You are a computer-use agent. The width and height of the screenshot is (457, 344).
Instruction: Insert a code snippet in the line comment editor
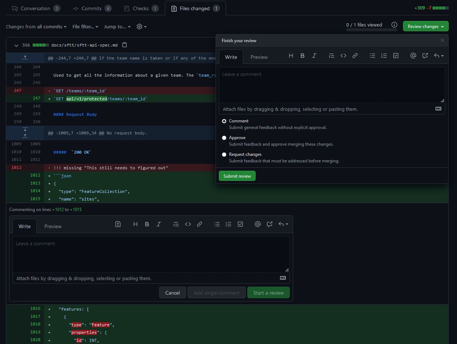click(188, 224)
